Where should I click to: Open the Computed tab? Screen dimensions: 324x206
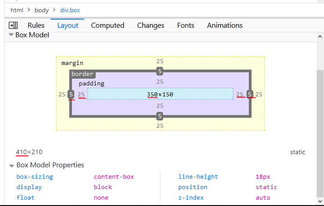pos(108,25)
